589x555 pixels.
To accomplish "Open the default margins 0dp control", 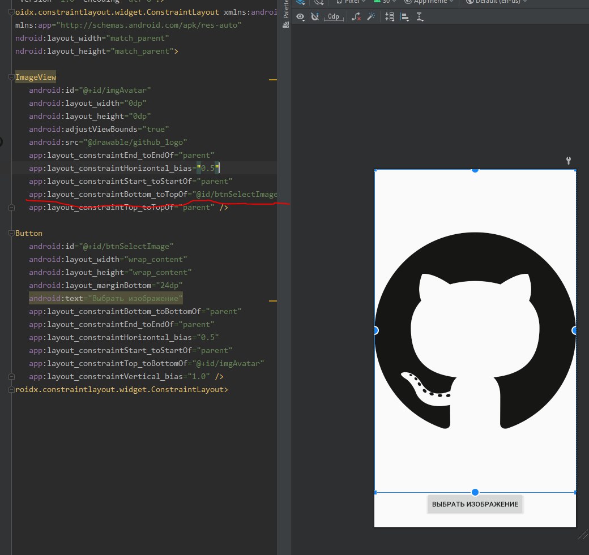I will [x=334, y=17].
